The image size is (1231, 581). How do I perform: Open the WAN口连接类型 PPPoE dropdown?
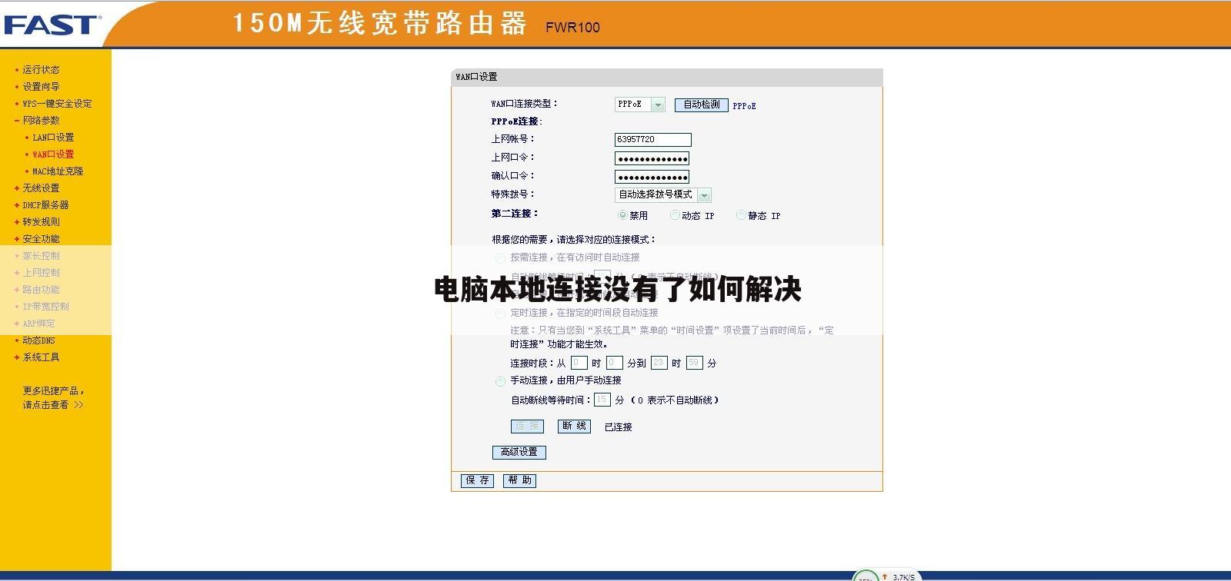[x=639, y=104]
